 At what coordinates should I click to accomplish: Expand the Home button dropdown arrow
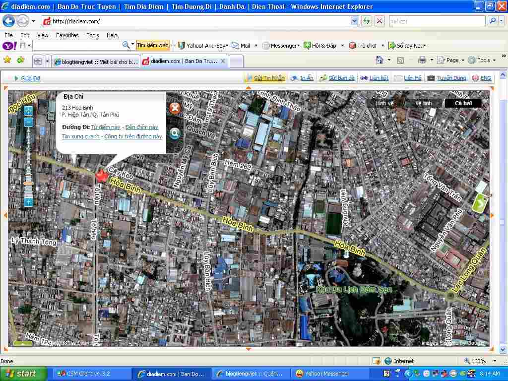point(389,60)
